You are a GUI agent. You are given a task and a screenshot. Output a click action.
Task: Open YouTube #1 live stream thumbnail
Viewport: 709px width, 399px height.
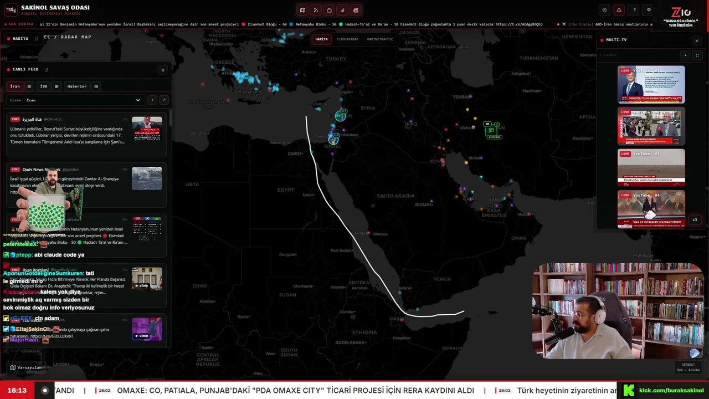pos(651,84)
